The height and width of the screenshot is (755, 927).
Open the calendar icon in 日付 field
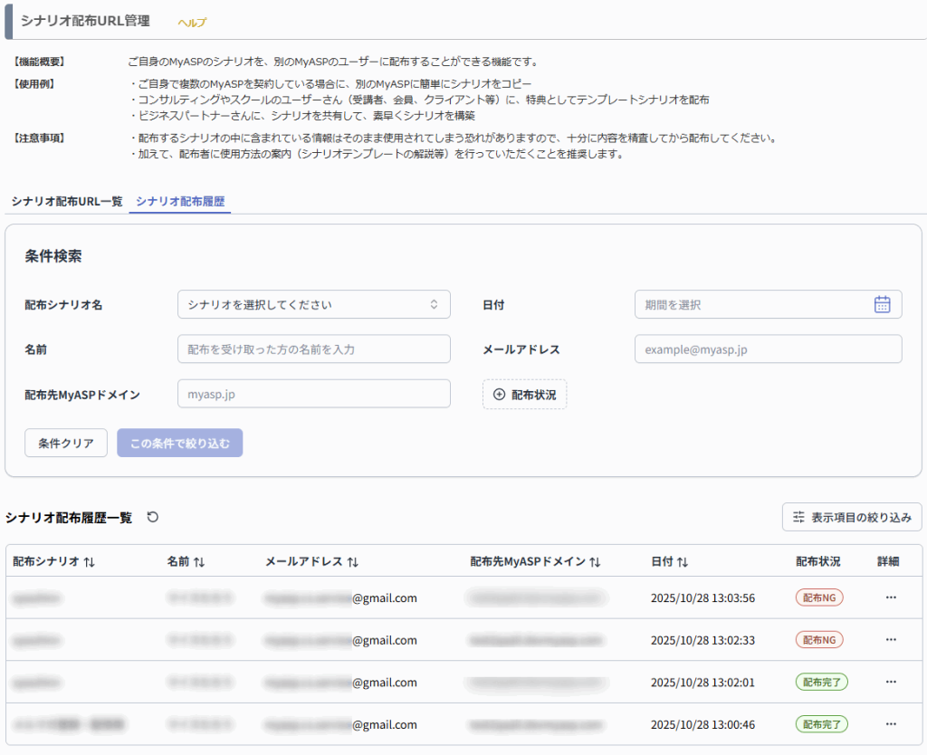[x=882, y=304]
